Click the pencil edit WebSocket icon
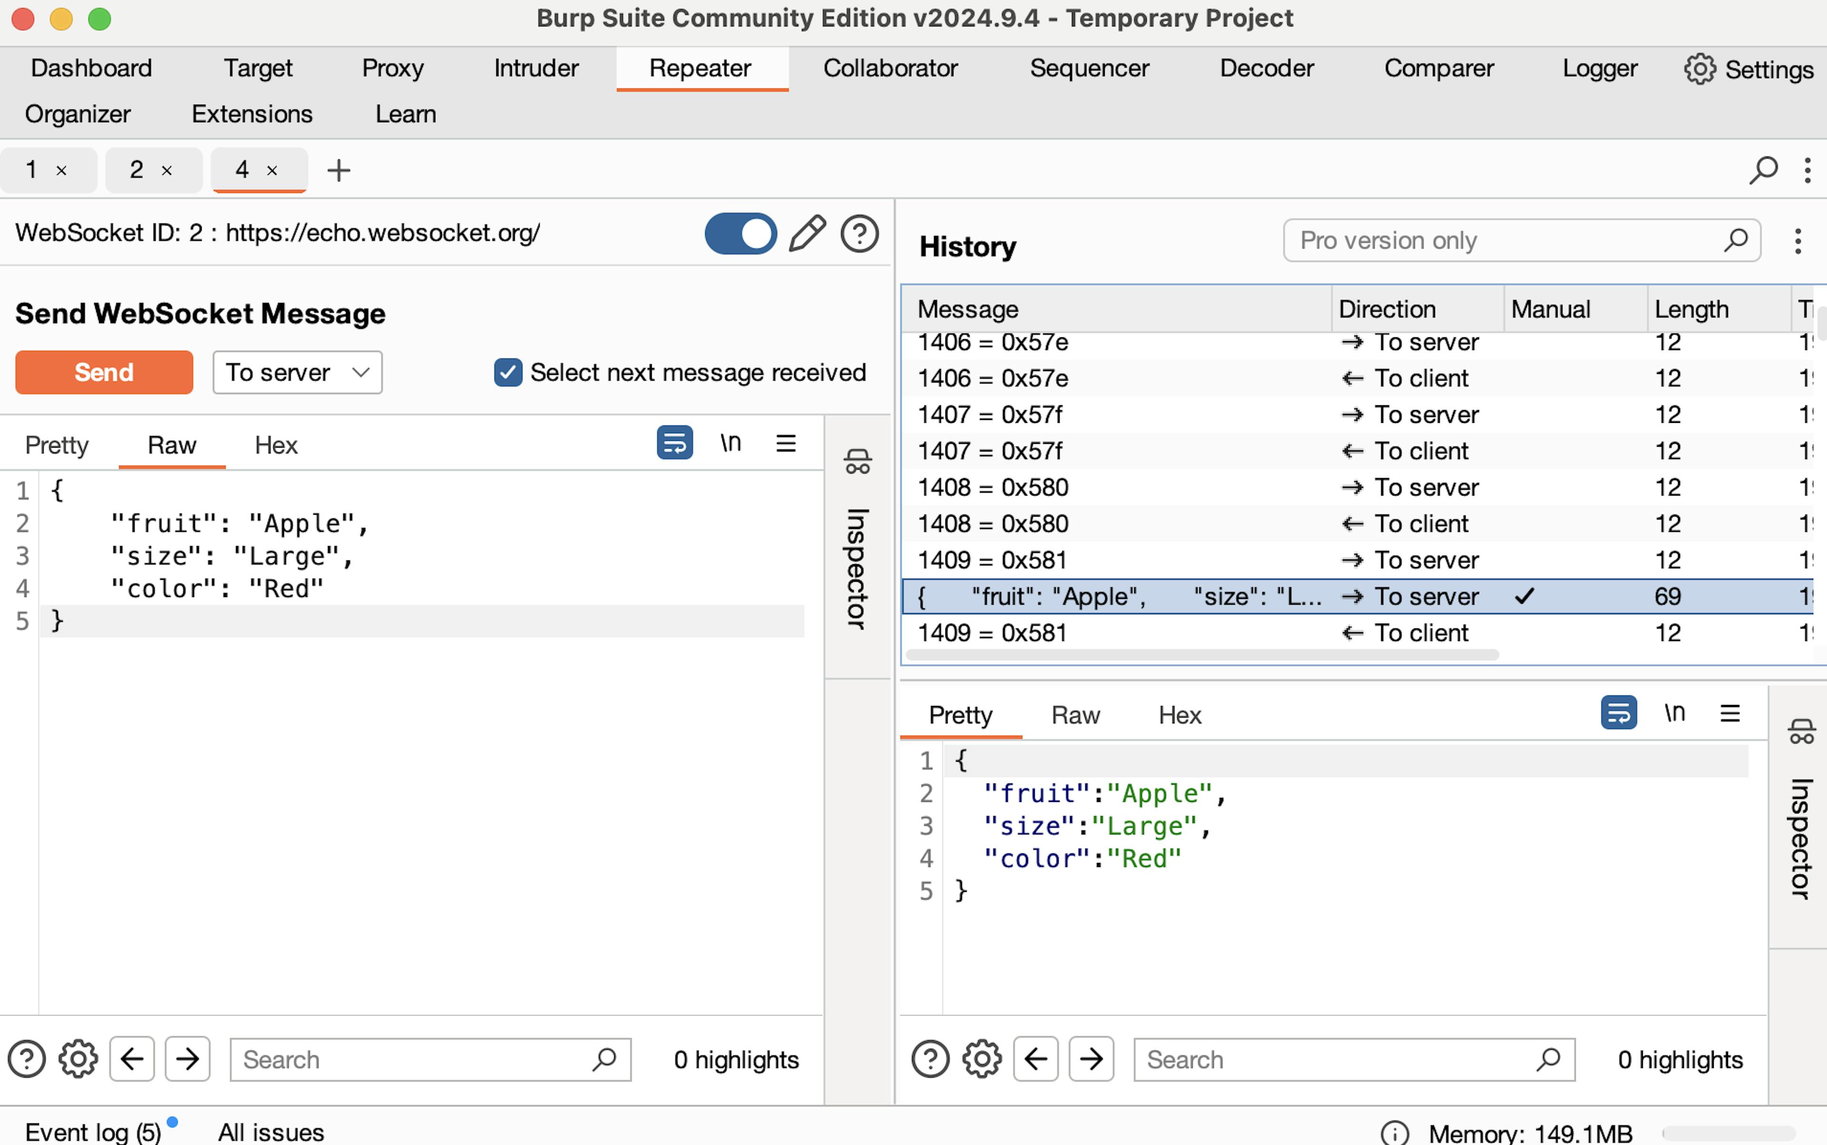This screenshot has height=1145, width=1827. 807,233
